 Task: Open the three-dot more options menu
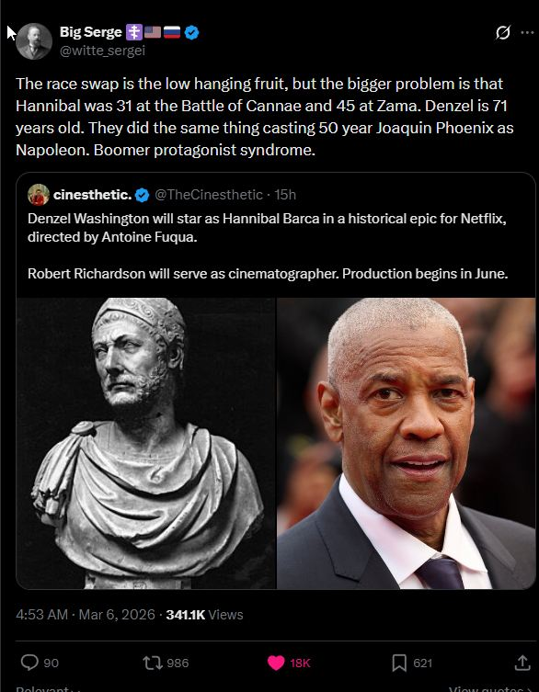527,32
